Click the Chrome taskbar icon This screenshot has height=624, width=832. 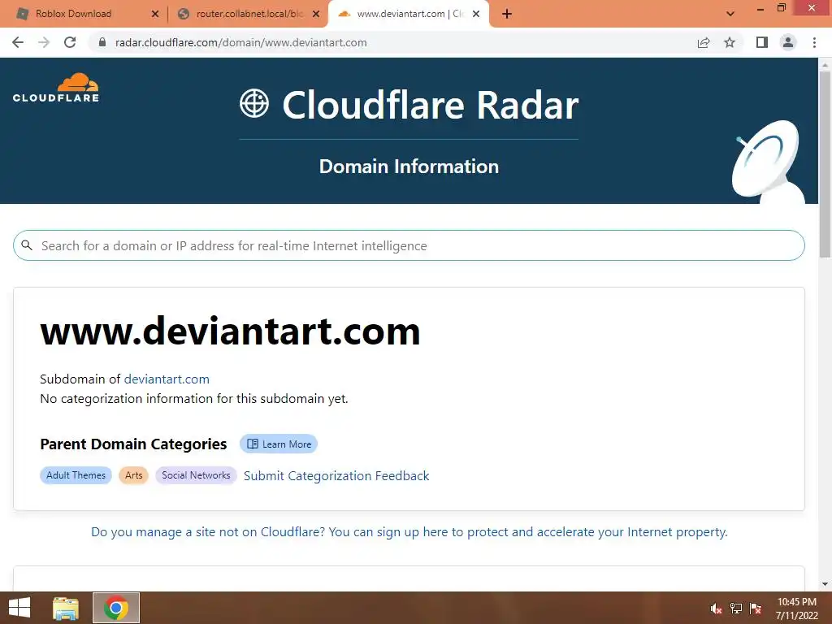[x=116, y=608]
